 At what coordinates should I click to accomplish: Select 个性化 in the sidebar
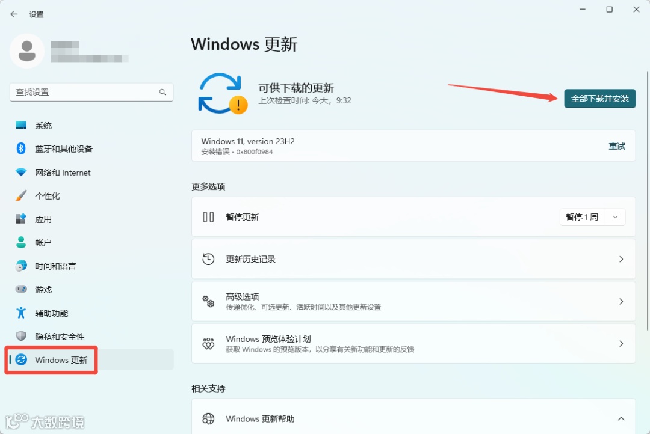point(91,195)
